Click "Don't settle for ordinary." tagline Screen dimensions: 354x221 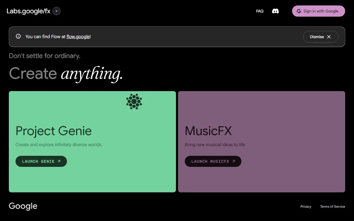(x=45, y=56)
